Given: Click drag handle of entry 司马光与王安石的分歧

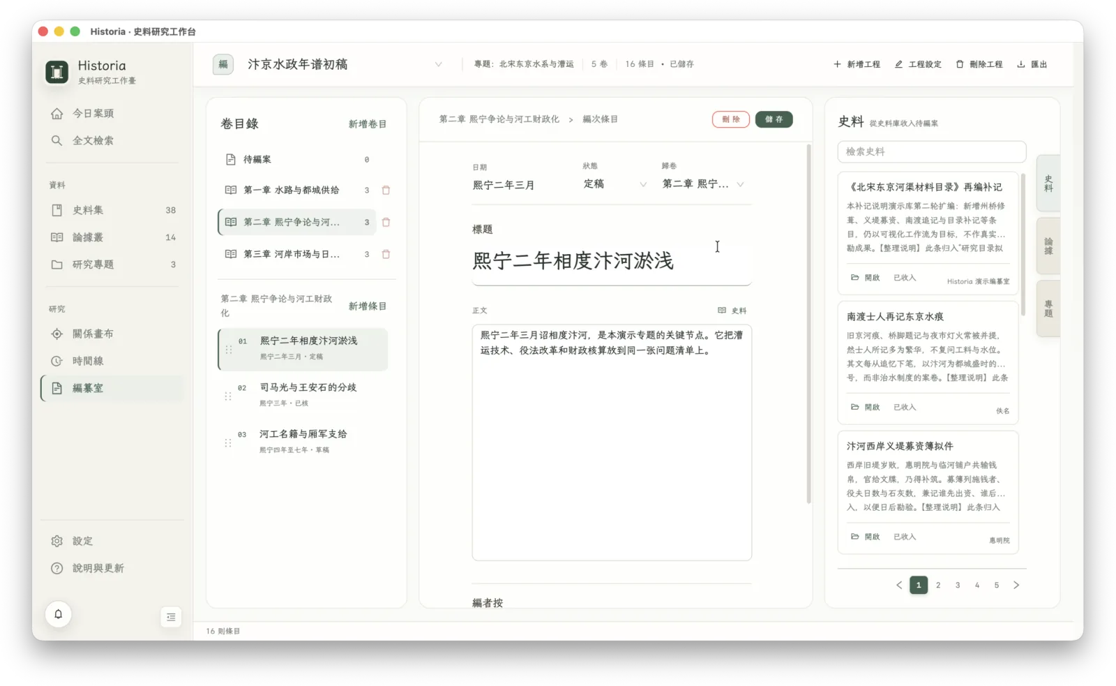Looking at the screenshot, I should 228,396.
